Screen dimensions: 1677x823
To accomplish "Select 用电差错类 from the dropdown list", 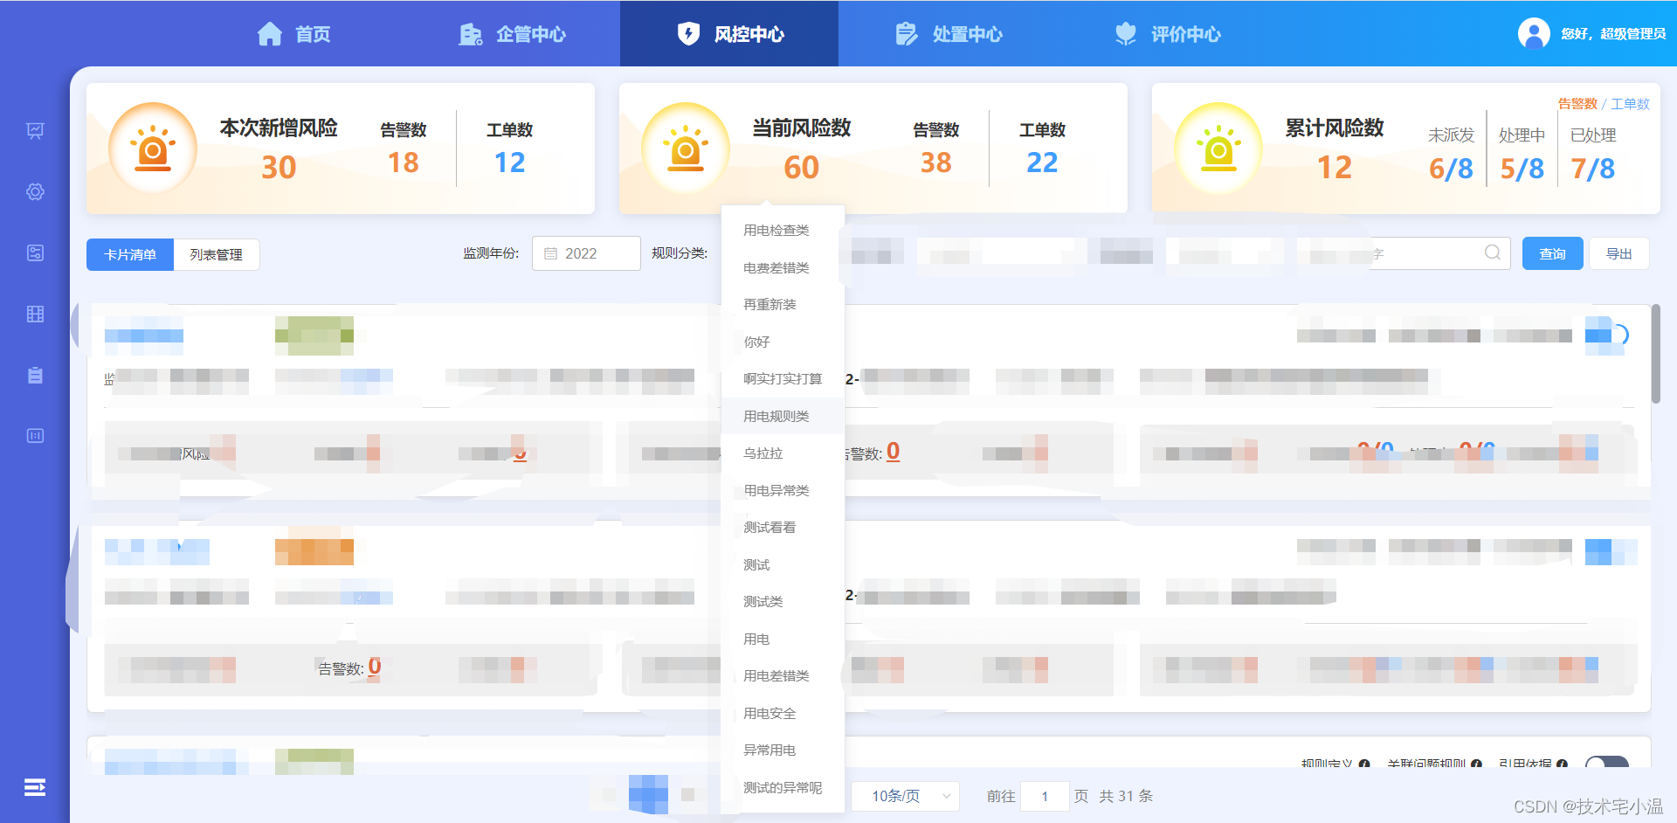I will pos(783,676).
